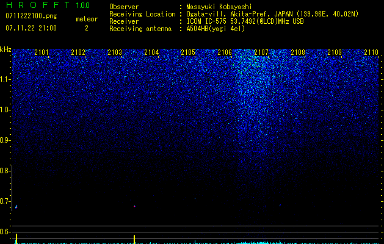The height and width of the screenshot is (244, 384).
Task: Click the date stamp 07.11.22 21:00
Action: 31,28
